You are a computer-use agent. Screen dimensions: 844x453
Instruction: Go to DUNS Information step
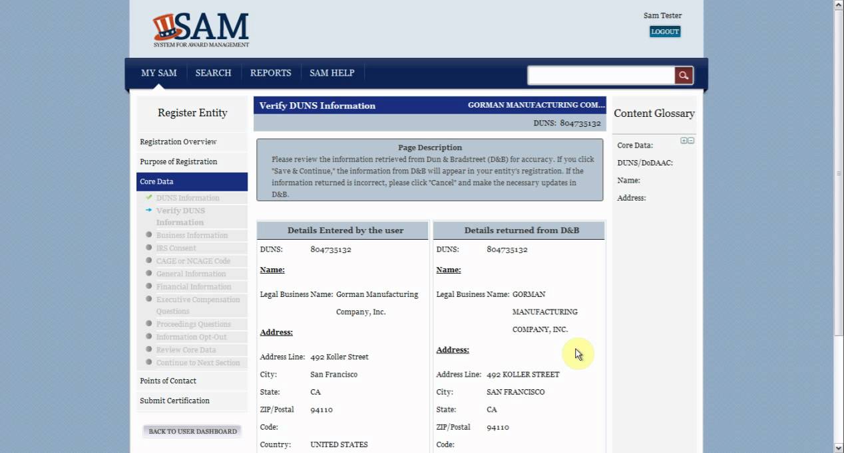pyautogui.click(x=188, y=198)
